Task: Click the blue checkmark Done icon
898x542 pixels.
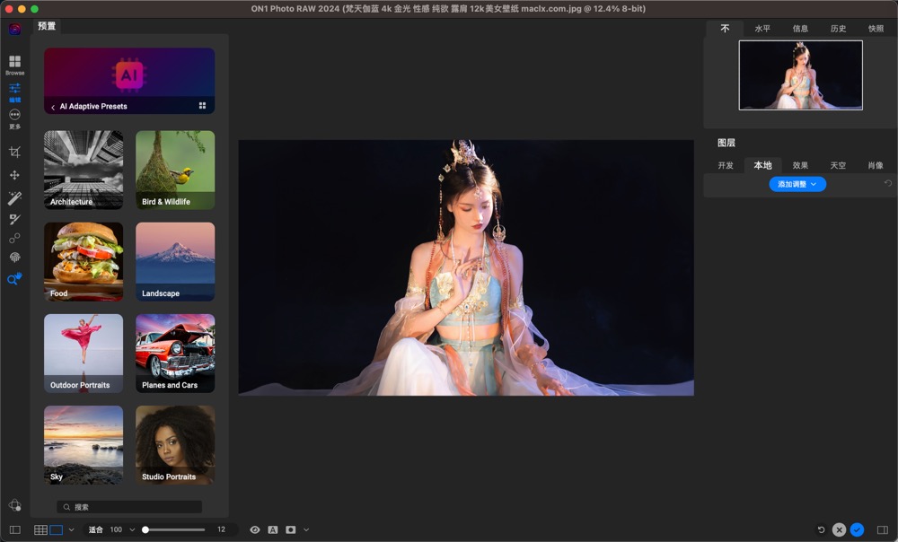Action: point(858,530)
